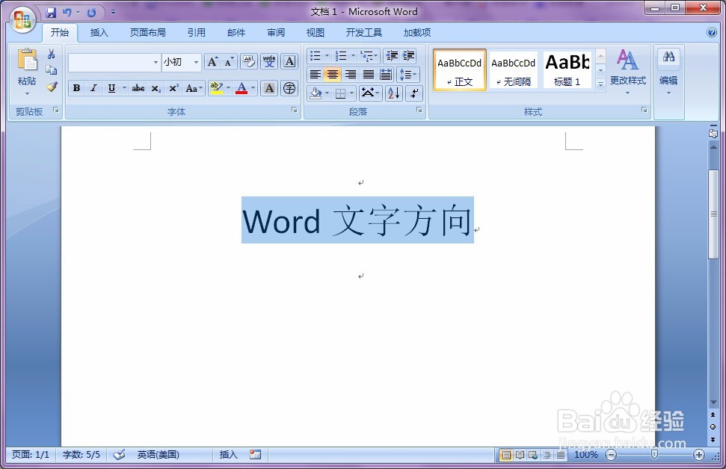Open the font name dropdown
726x469 pixels.
click(156, 62)
